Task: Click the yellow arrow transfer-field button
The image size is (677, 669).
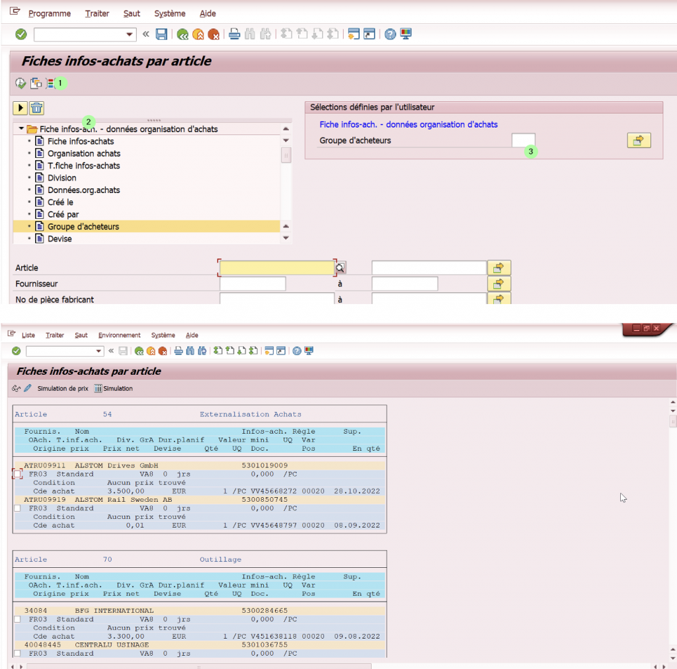Action: (20, 108)
